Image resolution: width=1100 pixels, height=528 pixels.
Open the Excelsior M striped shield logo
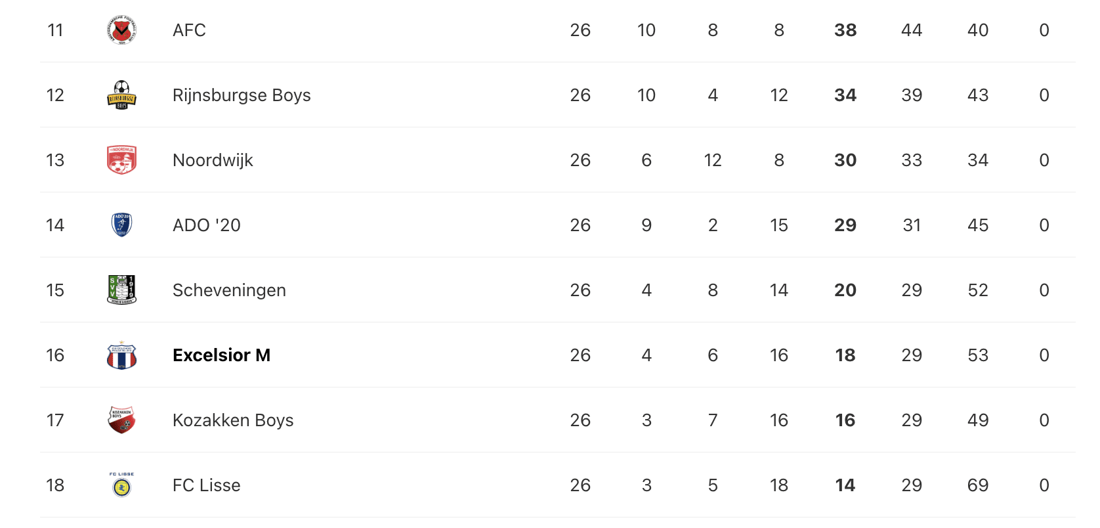coord(121,355)
